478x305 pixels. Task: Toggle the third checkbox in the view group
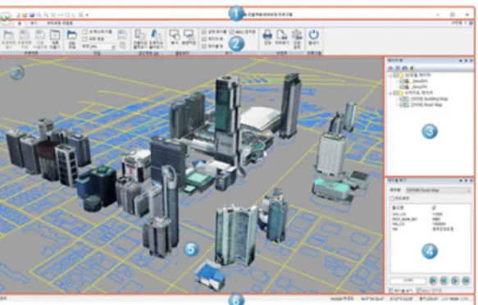click(204, 46)
